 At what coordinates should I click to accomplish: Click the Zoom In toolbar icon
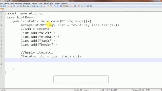point(42,6)
